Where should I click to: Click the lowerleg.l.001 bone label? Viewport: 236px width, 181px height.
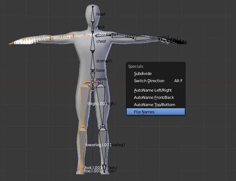point(98,145)
